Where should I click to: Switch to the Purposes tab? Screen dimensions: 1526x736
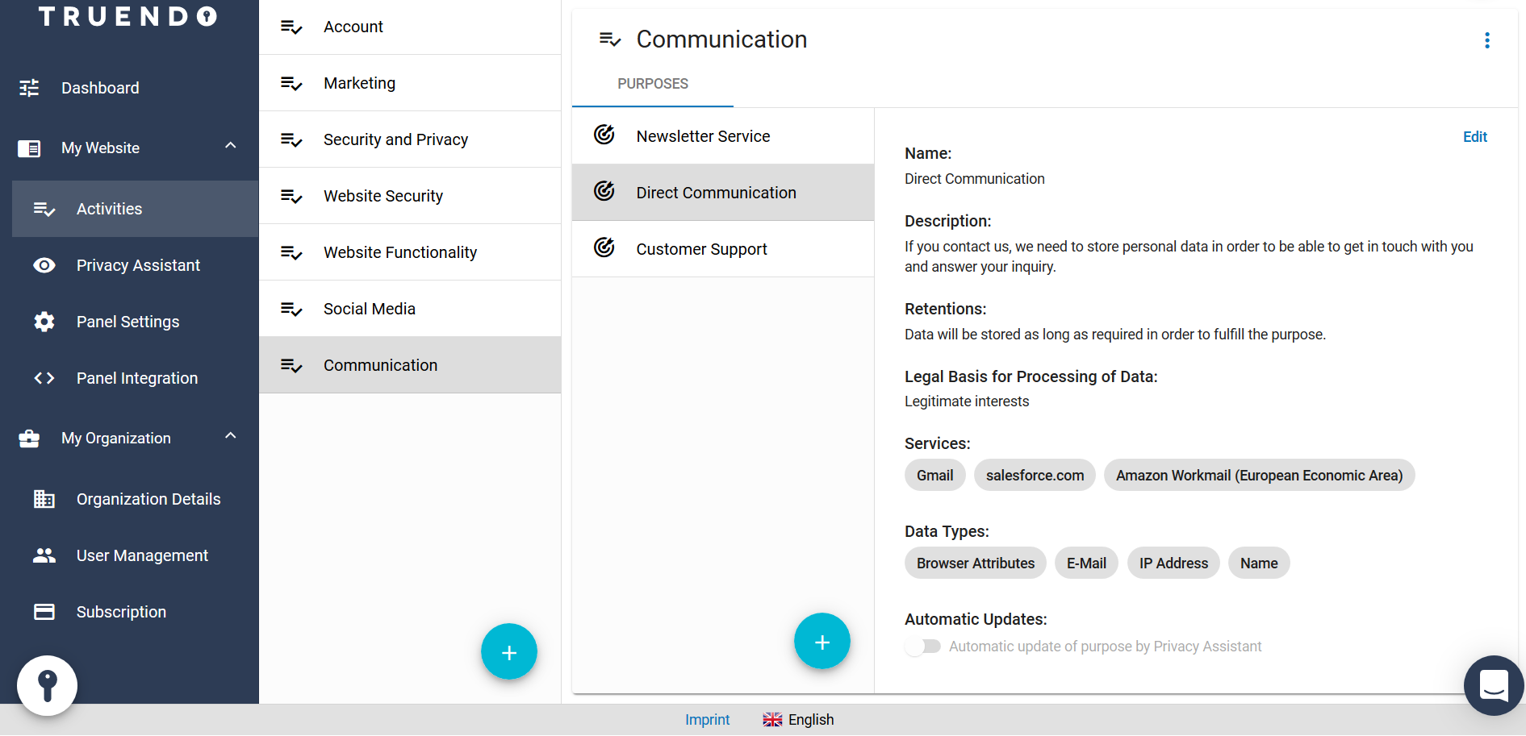pos(652,84)
